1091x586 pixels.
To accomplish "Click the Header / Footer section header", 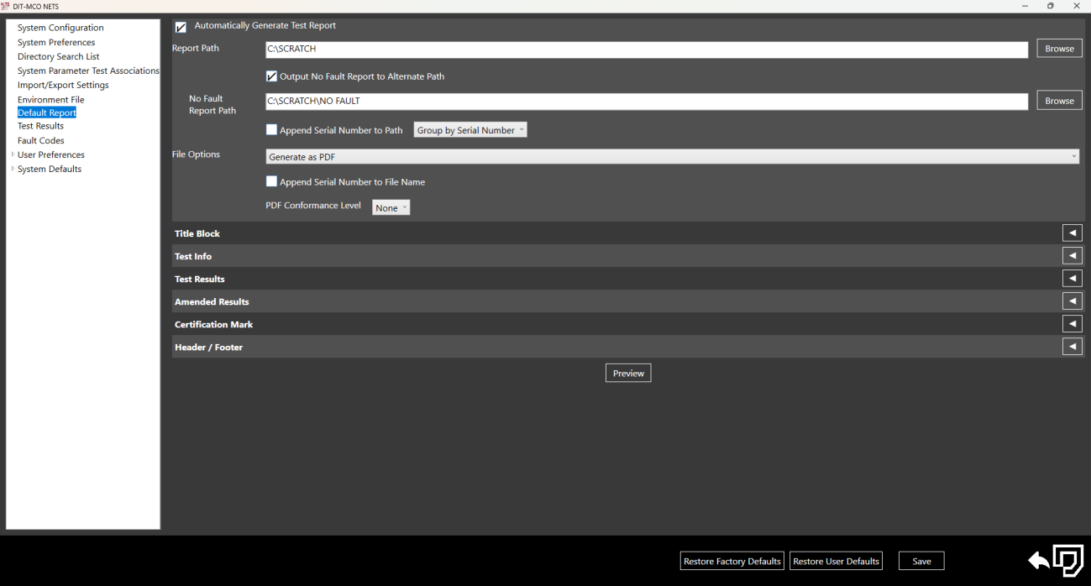I will [627, 347].
